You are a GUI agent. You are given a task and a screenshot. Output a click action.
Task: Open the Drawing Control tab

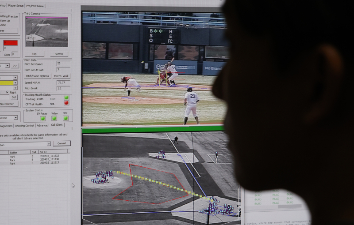24,126
